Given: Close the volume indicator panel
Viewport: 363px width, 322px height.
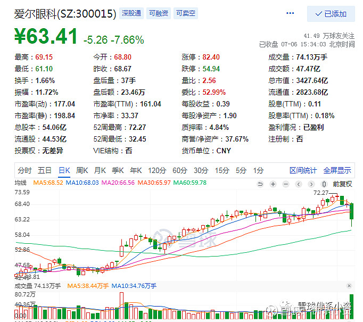Looking at the screenshot, I should [x=349, y=286].
